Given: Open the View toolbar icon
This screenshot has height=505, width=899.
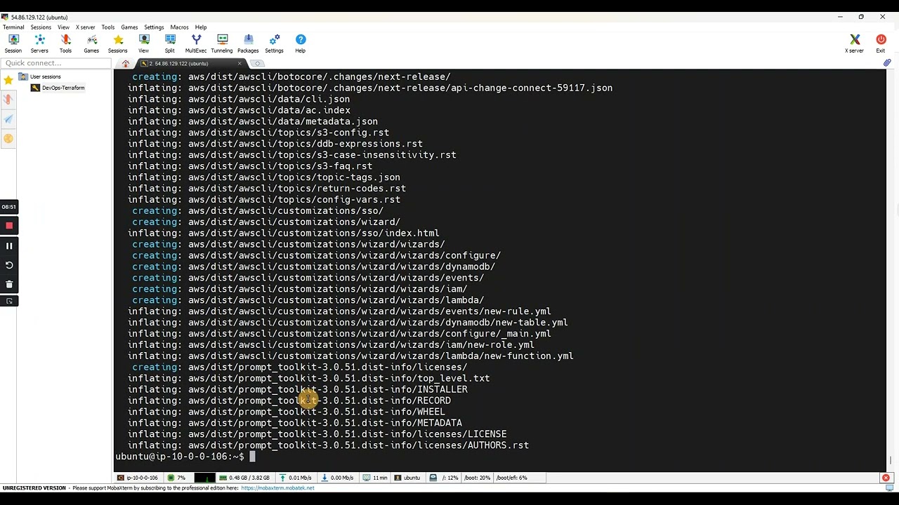Looking at the screenshot, I should coord(143,43).
